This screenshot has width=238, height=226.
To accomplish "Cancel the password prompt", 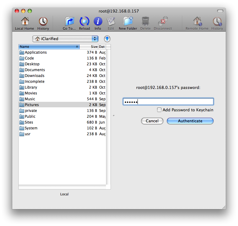I will 152,121.
